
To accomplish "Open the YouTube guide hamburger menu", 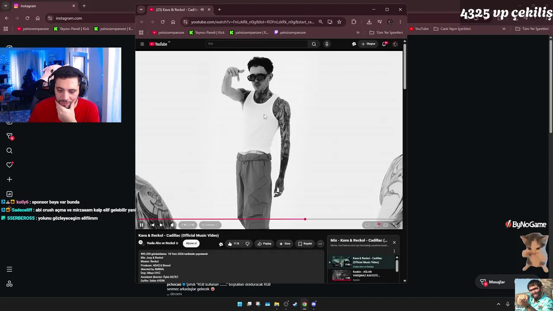I will pyautogui.click(x=142, y=44).
